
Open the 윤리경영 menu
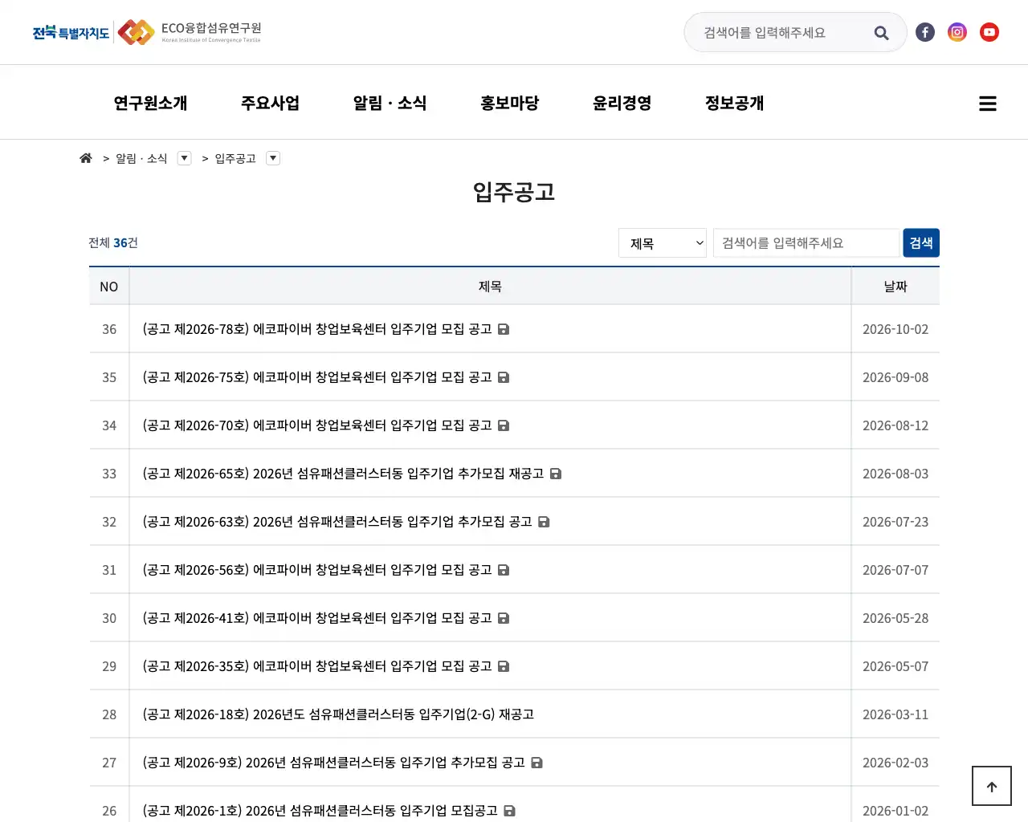point(622,103)
